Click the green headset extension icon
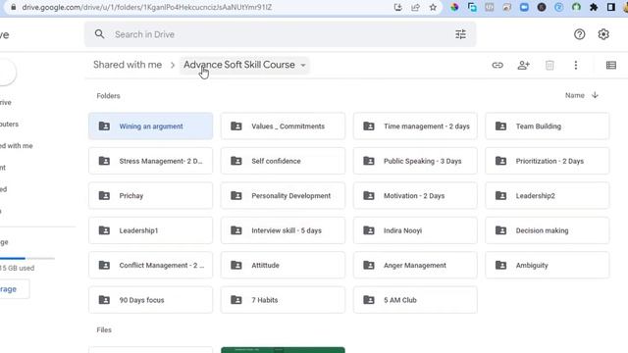628x353 pixels. point(576,7)
